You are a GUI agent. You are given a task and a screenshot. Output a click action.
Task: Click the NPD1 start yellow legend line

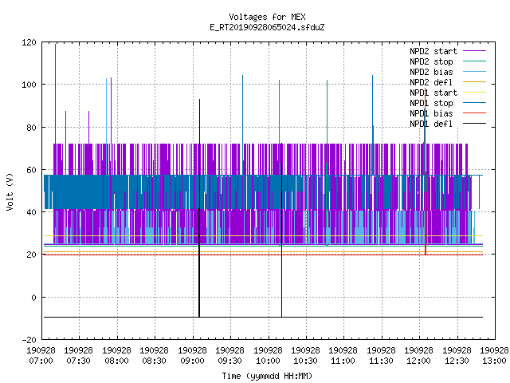coord(474,93)
